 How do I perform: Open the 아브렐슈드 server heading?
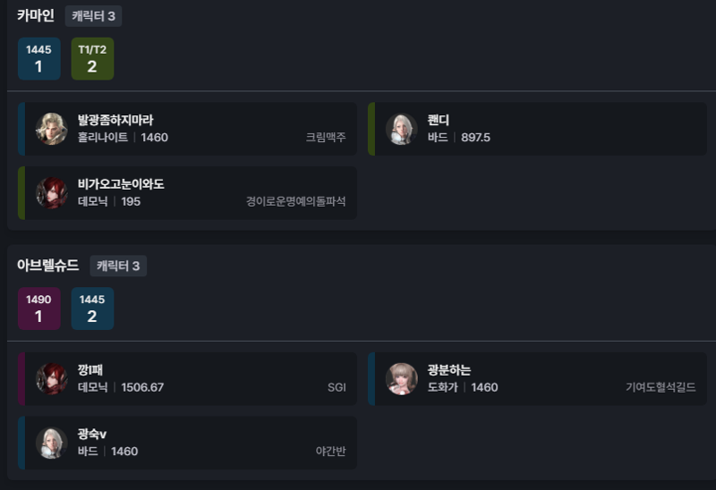coord(48,265)
